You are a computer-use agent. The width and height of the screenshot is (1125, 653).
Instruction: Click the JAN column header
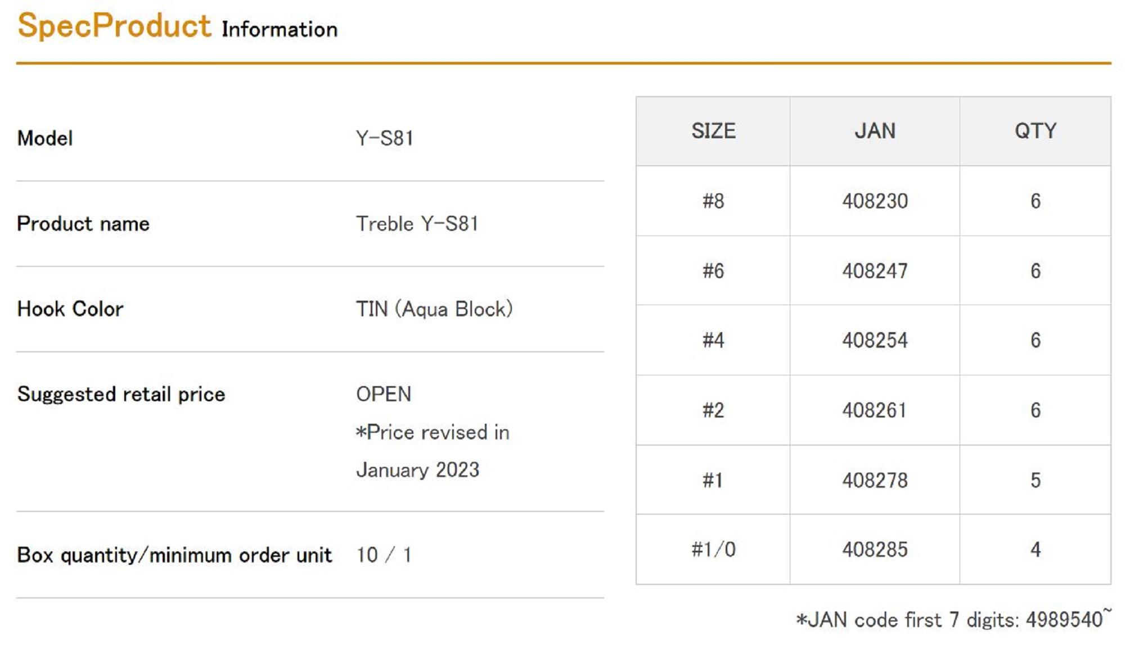[875, 131]
